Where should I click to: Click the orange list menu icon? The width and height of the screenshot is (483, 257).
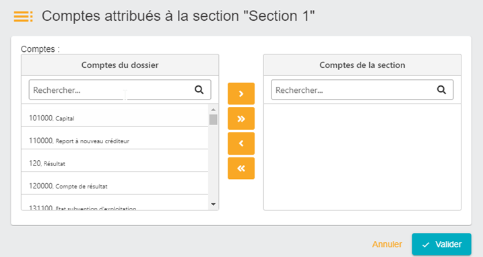23,16
